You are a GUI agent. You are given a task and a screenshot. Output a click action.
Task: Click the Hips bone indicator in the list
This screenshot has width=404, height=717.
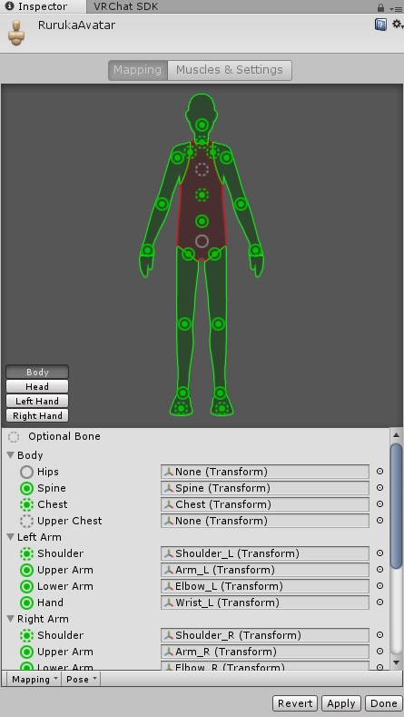click(x=27, y=472)
